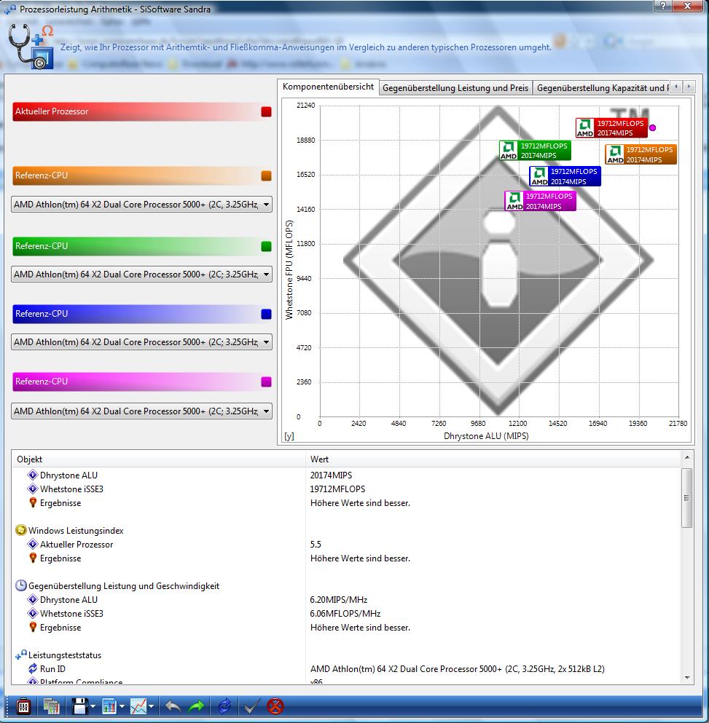This screenshot has height=723, width=709.
Task: Open the green Referenz-CPU processor dropdown
Action: pyautogui.click(x=141, y=274)
